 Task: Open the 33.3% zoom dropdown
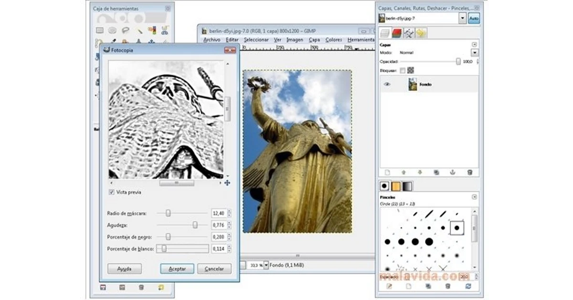point(266,265)
